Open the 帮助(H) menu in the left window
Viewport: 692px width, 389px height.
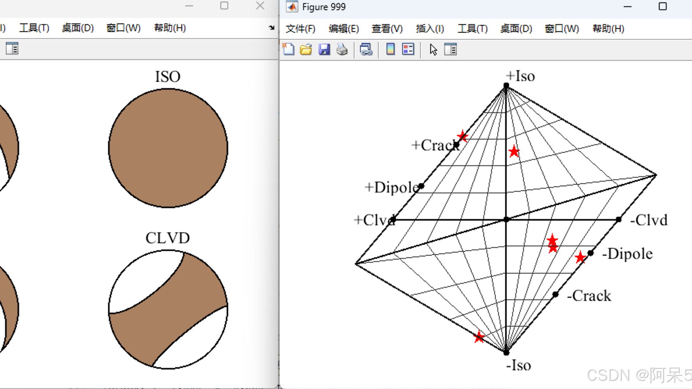coord(169,27)
